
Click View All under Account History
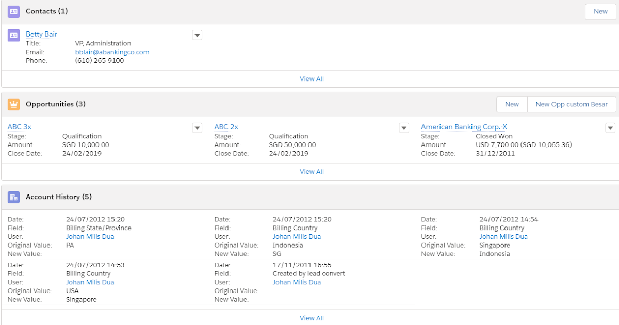[x=312, y=318]
